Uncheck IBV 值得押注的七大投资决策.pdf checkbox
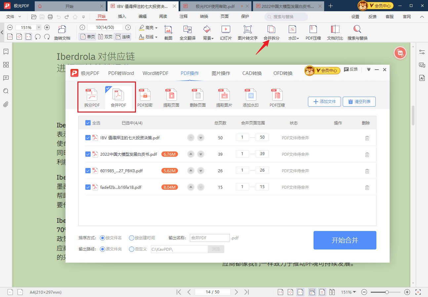 click(88, 138)
